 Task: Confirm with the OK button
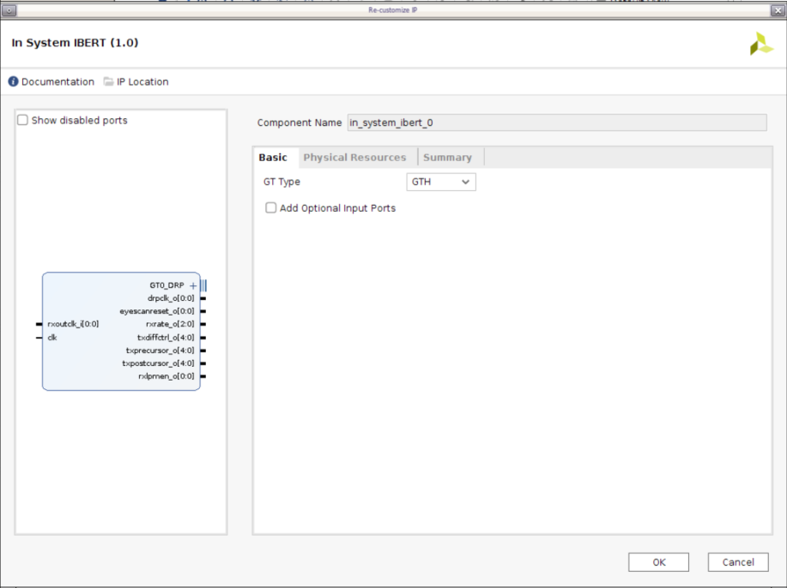658,562
